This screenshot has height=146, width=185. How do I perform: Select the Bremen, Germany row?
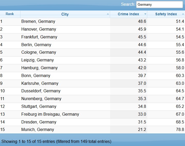[92, 22]
